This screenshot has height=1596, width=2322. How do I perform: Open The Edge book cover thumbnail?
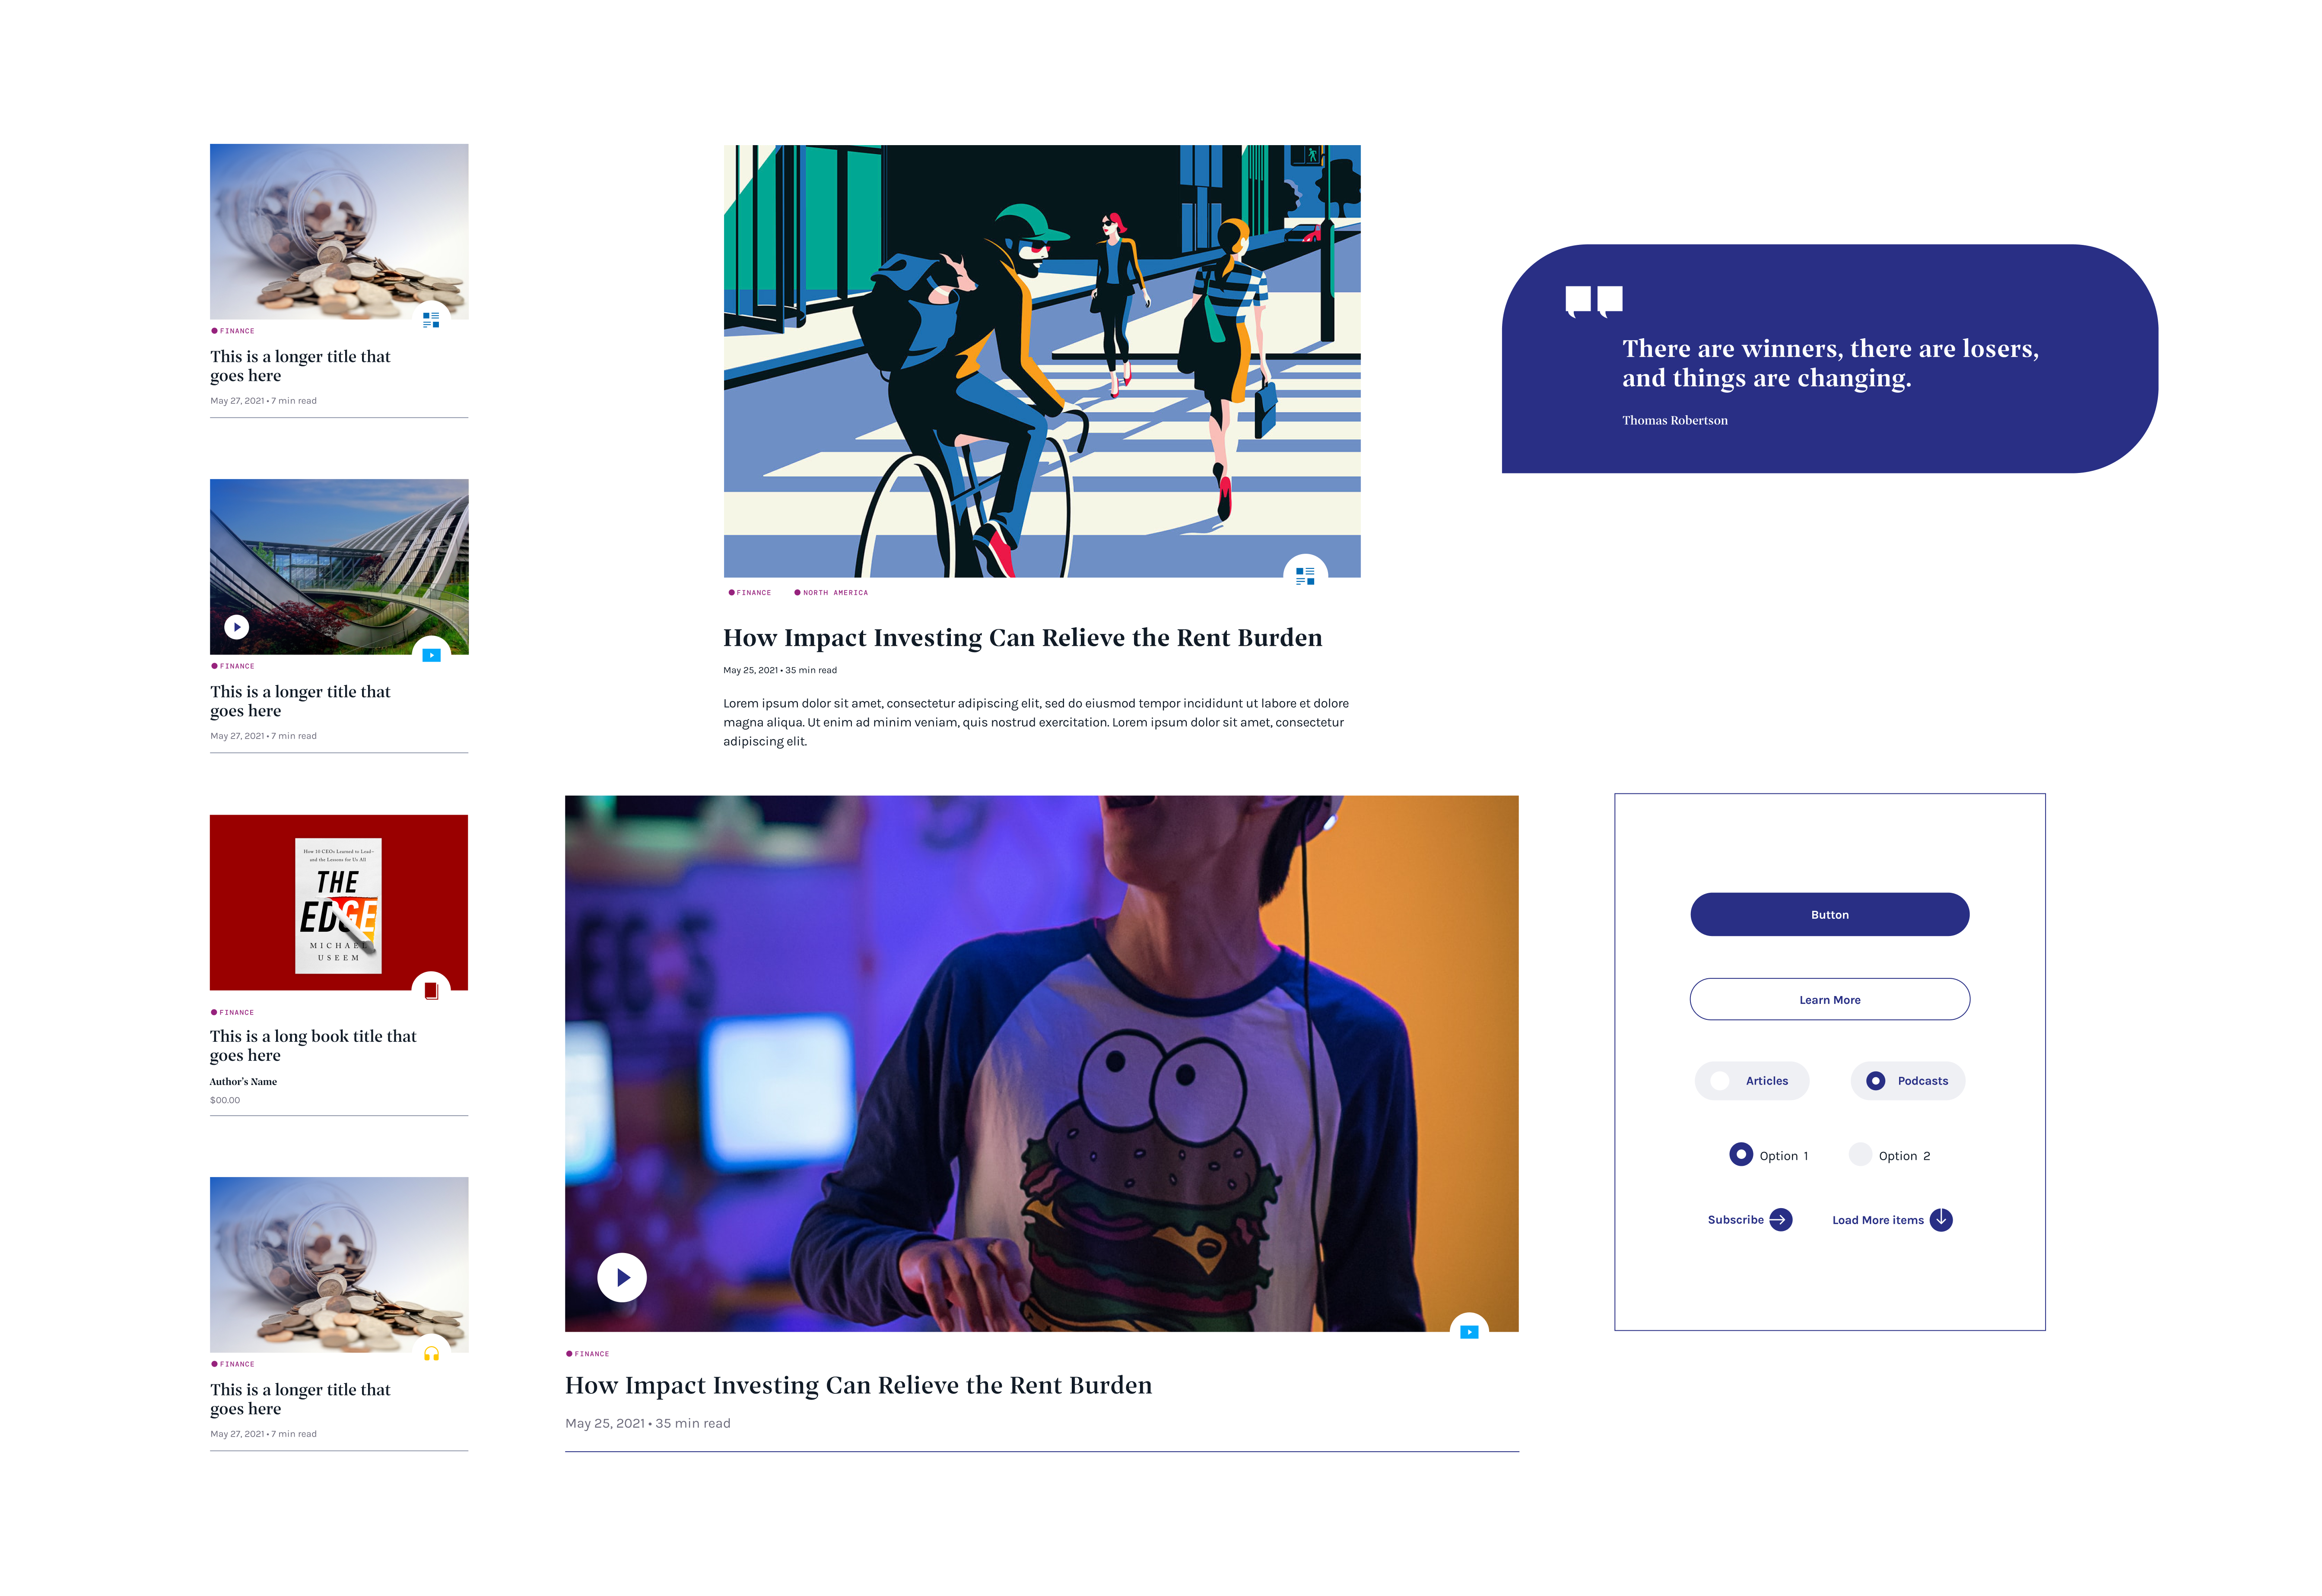coord(338,904)
